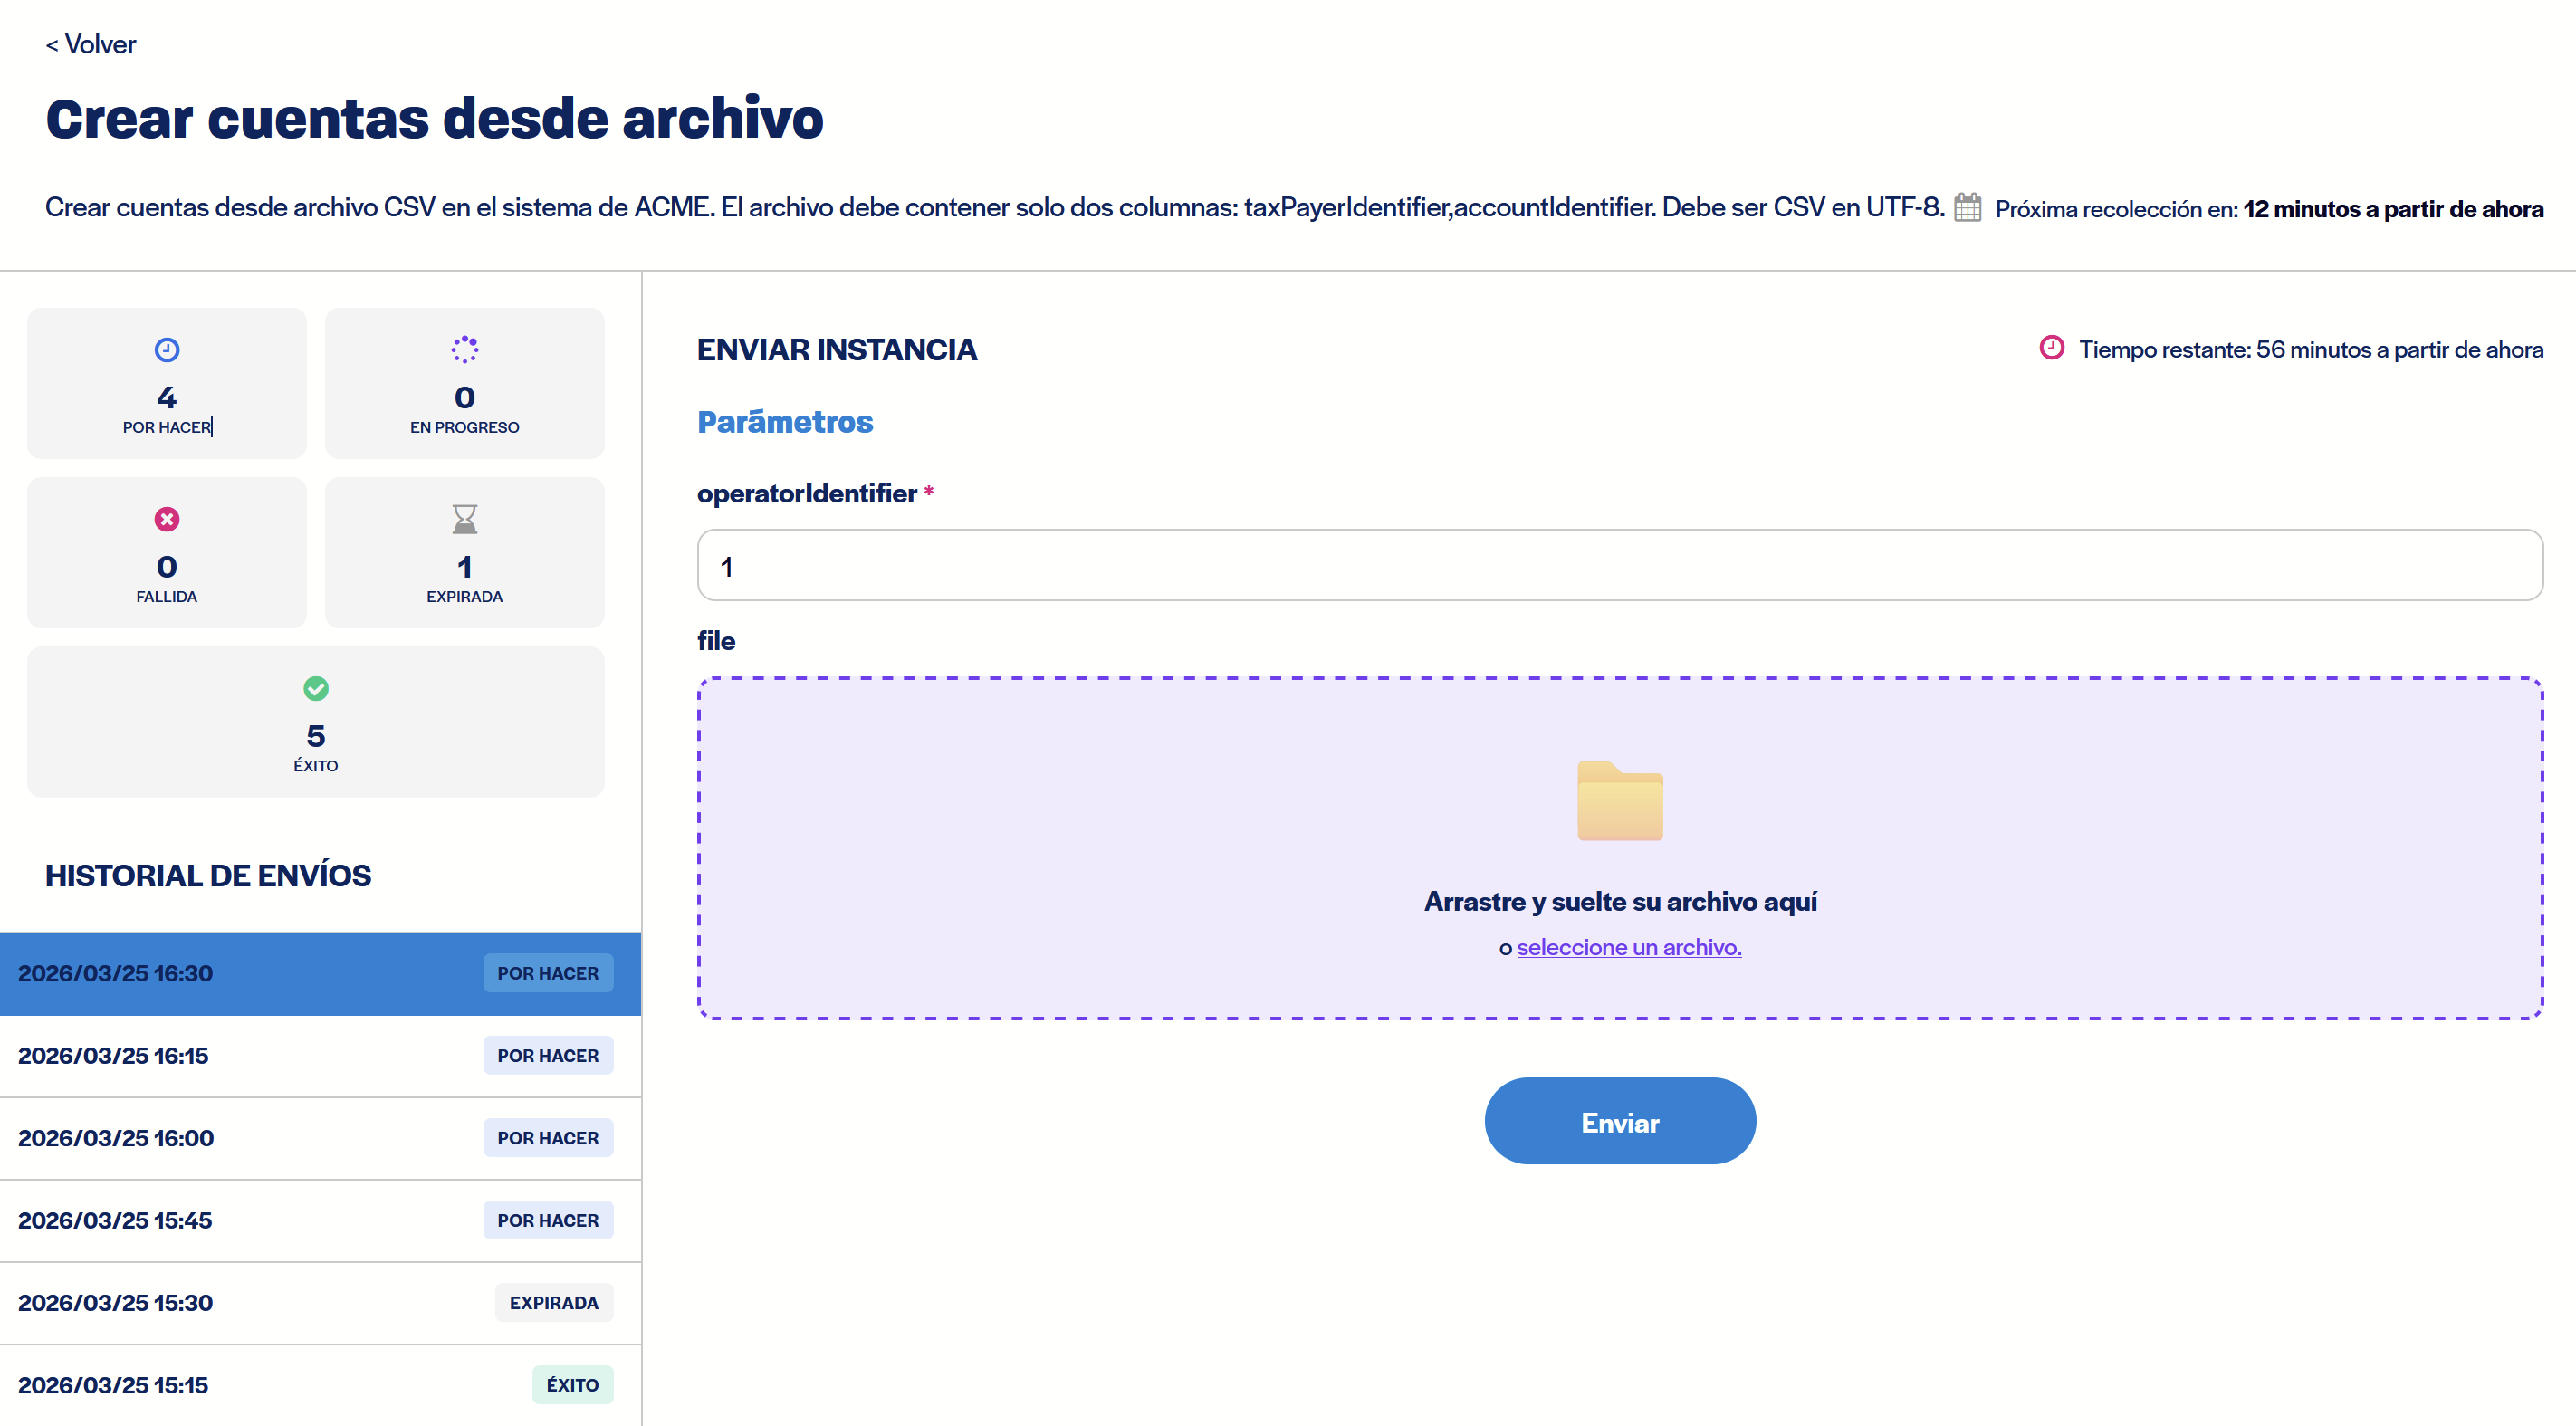Open the seleccione un archivo link

[x=1628, y=947]
